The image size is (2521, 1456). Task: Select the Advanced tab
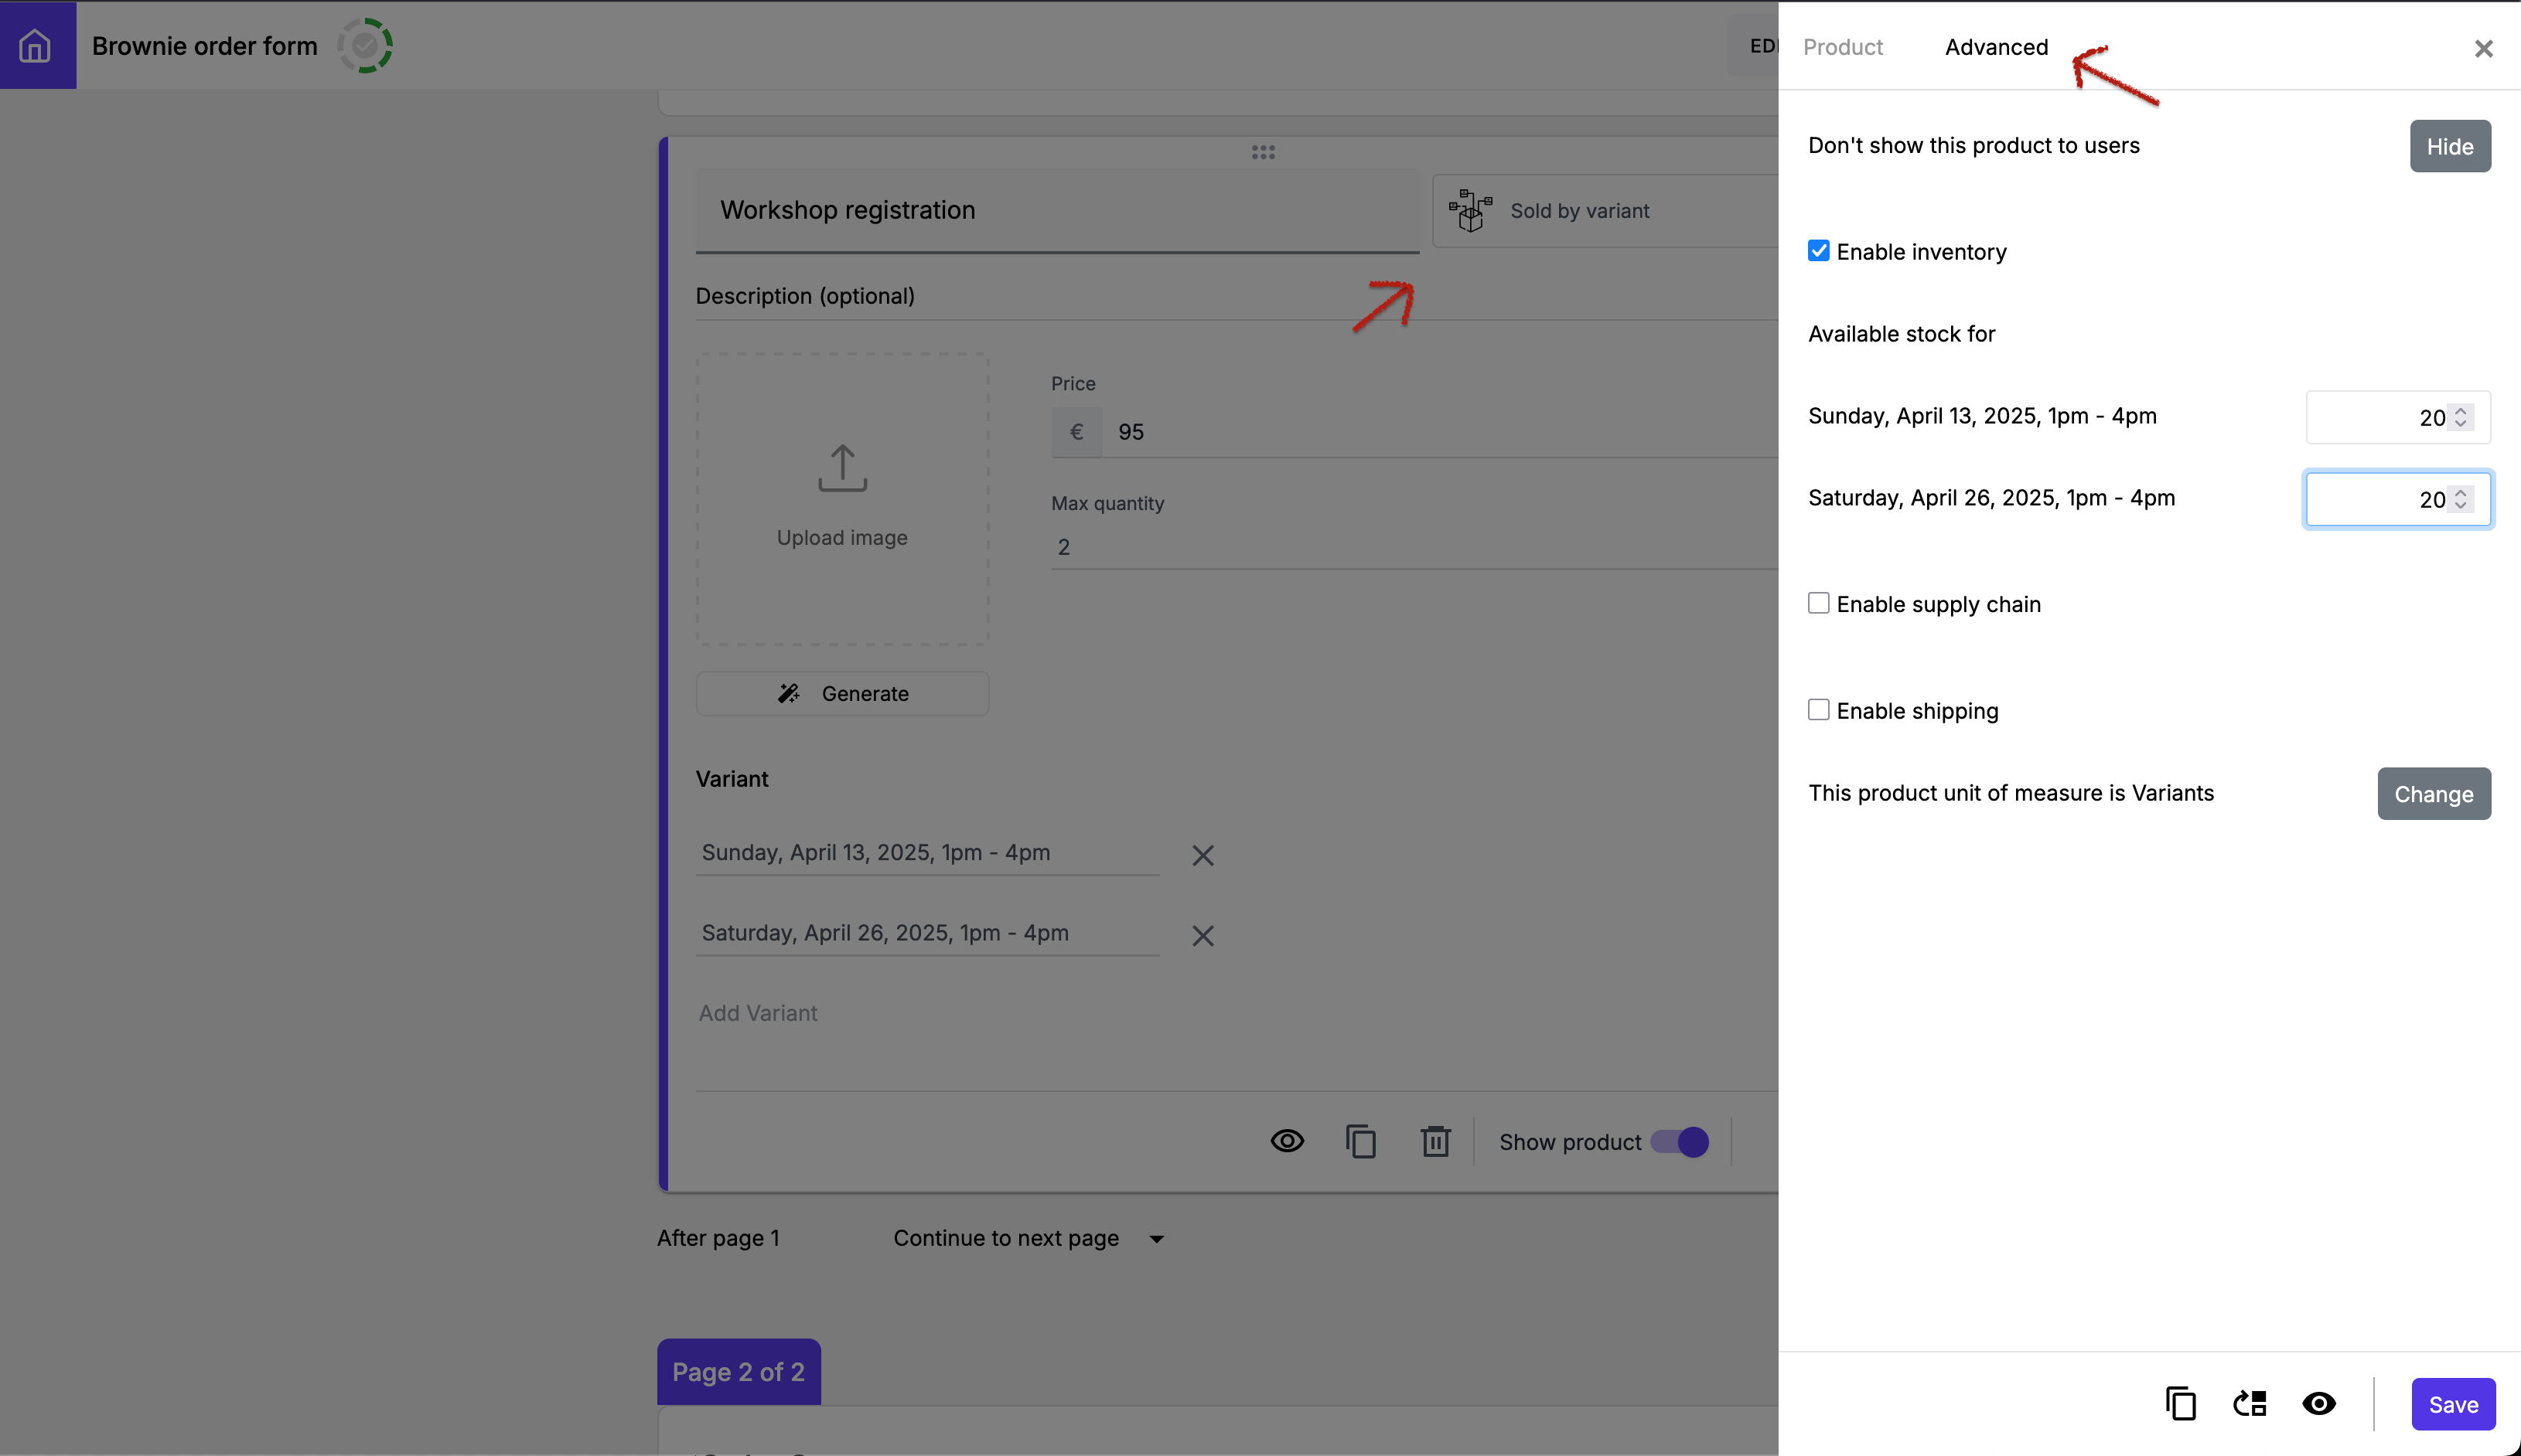coord(1996,47)
